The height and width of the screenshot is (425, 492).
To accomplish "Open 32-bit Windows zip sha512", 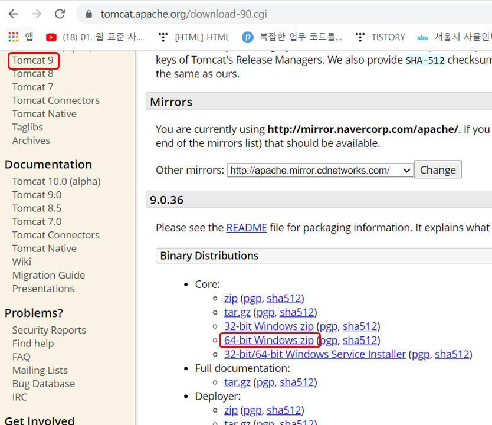I will coord(360,326).
